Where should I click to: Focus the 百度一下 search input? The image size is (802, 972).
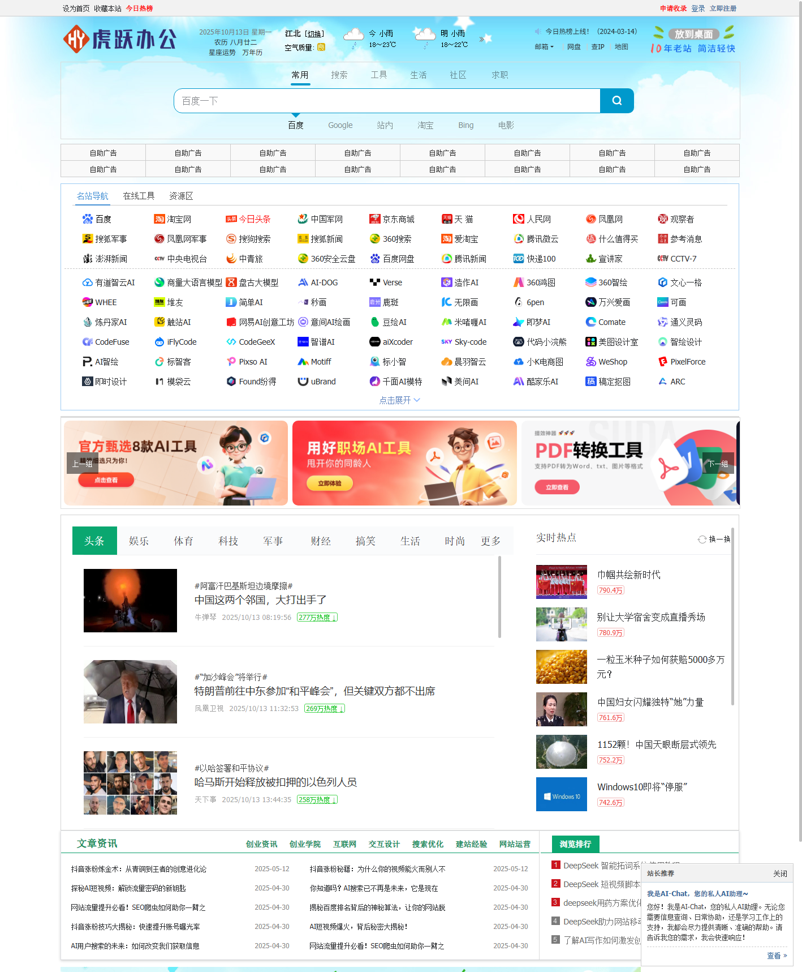(x=387, y=101)
